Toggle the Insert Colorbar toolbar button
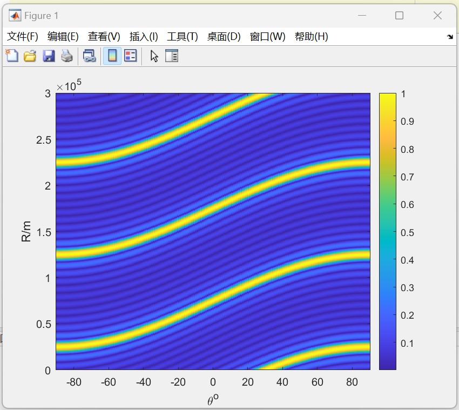 [x=112, y=56]
